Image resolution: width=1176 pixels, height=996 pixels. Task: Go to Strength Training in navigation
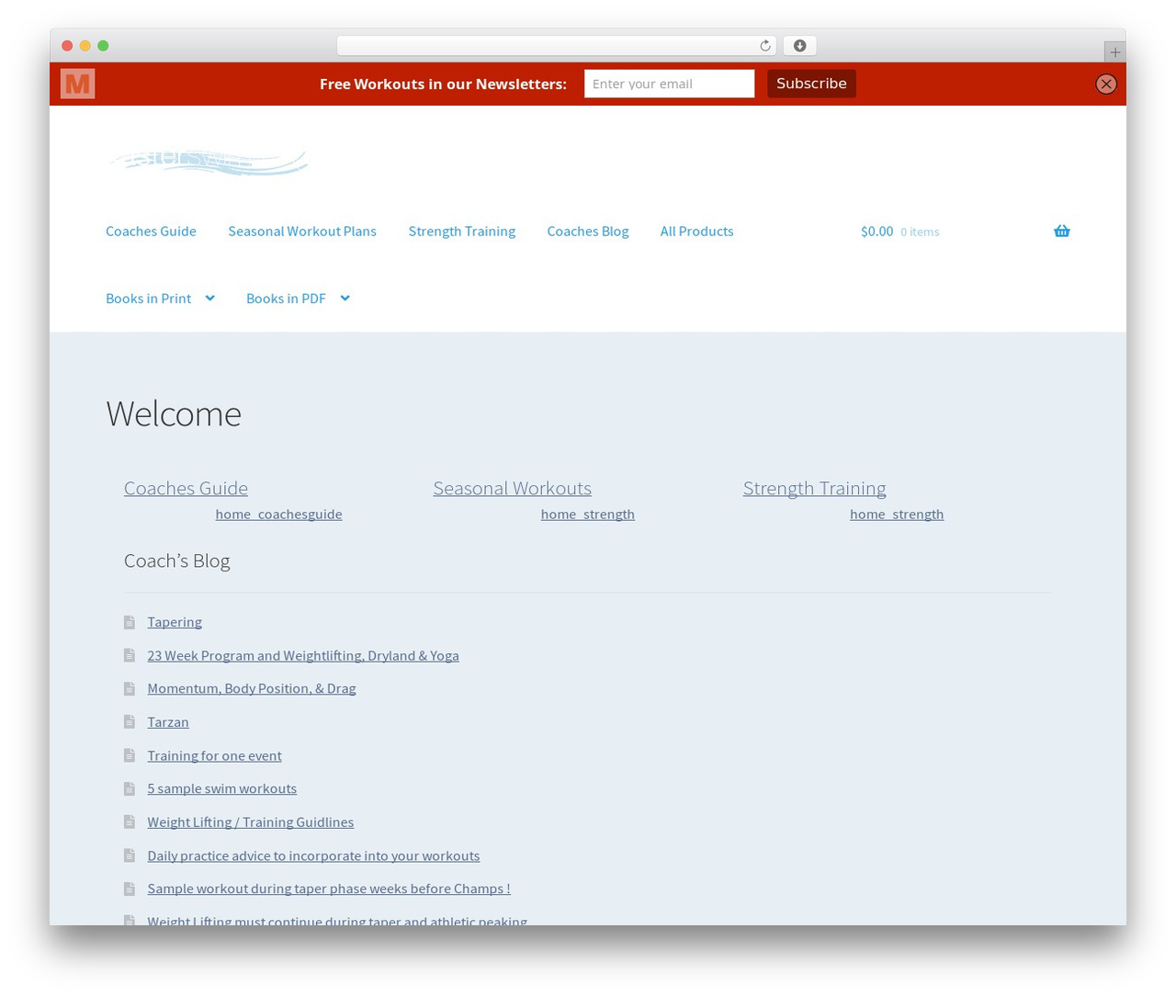tap(462, 232)
